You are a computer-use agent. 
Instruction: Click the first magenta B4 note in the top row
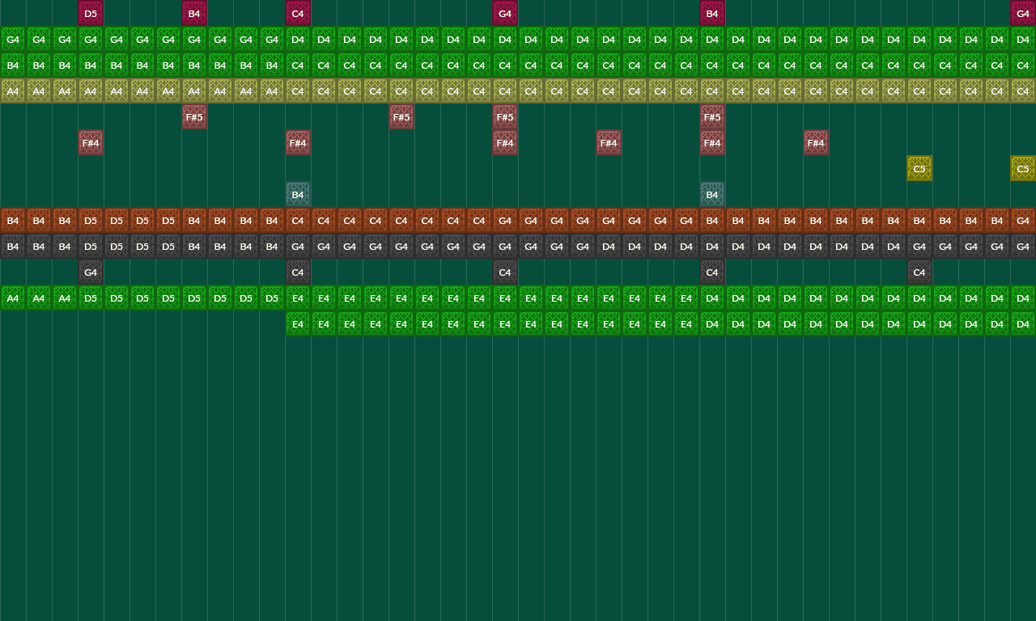pos(194,13)
